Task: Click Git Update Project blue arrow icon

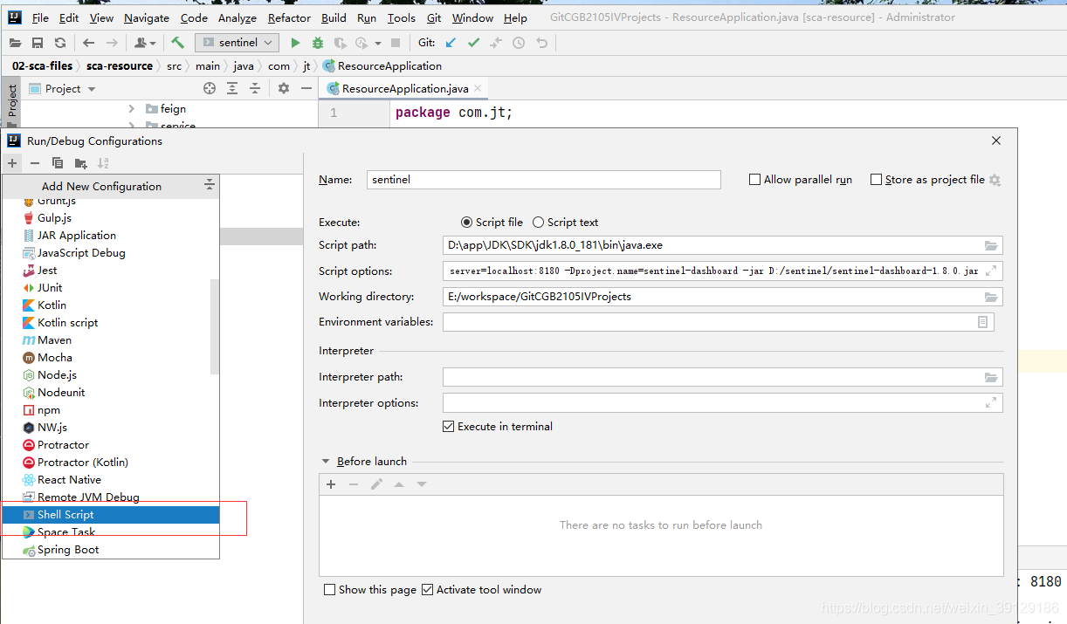Action: pos(451,43)
